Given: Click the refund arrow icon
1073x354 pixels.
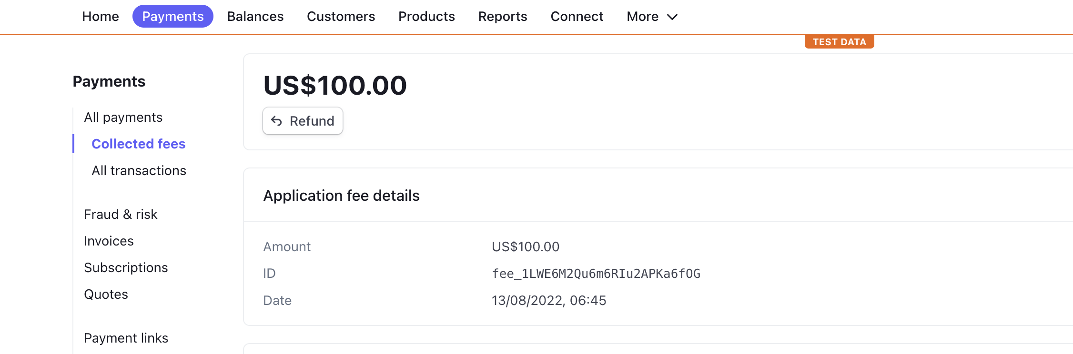Looking at the screenshot, I should point(276,121).
